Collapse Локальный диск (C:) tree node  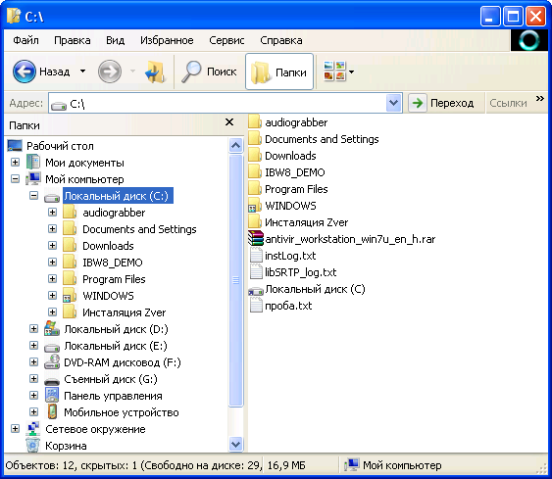coord(33,196)
